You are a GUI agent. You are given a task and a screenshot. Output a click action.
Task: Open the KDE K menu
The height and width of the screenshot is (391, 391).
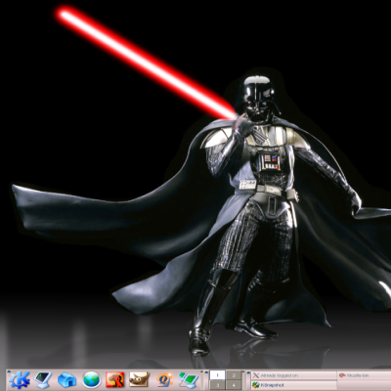(20, 380)
